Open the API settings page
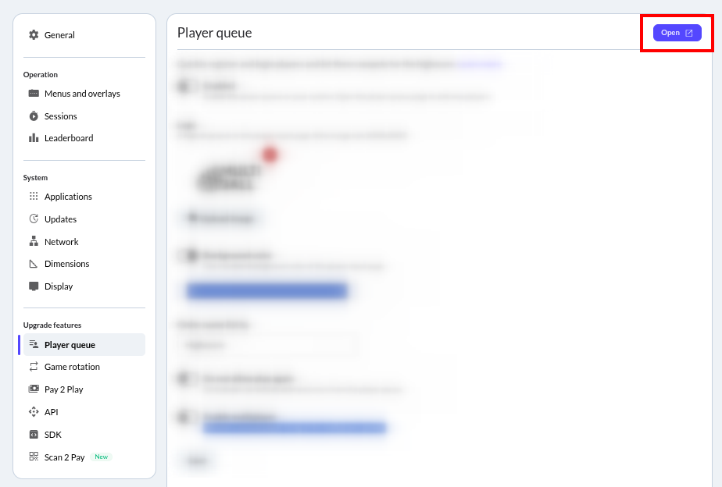 pos(52,412)
